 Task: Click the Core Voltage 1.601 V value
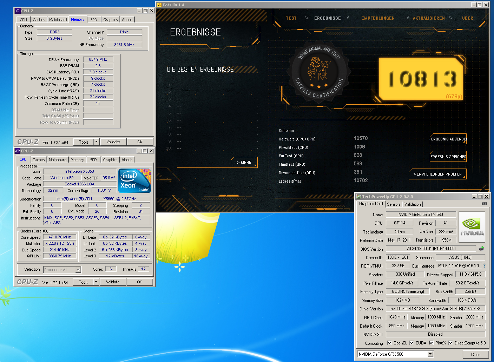click(x=104, y=190)
